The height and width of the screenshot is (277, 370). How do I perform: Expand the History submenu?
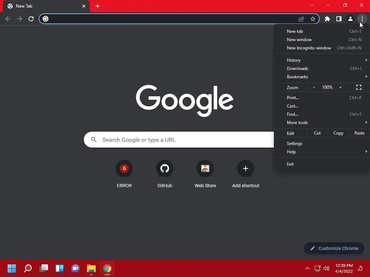click(x=322, y=60)
